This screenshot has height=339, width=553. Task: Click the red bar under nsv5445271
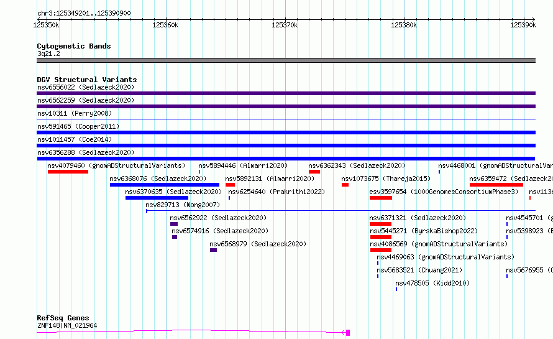(x=380, y=237)
